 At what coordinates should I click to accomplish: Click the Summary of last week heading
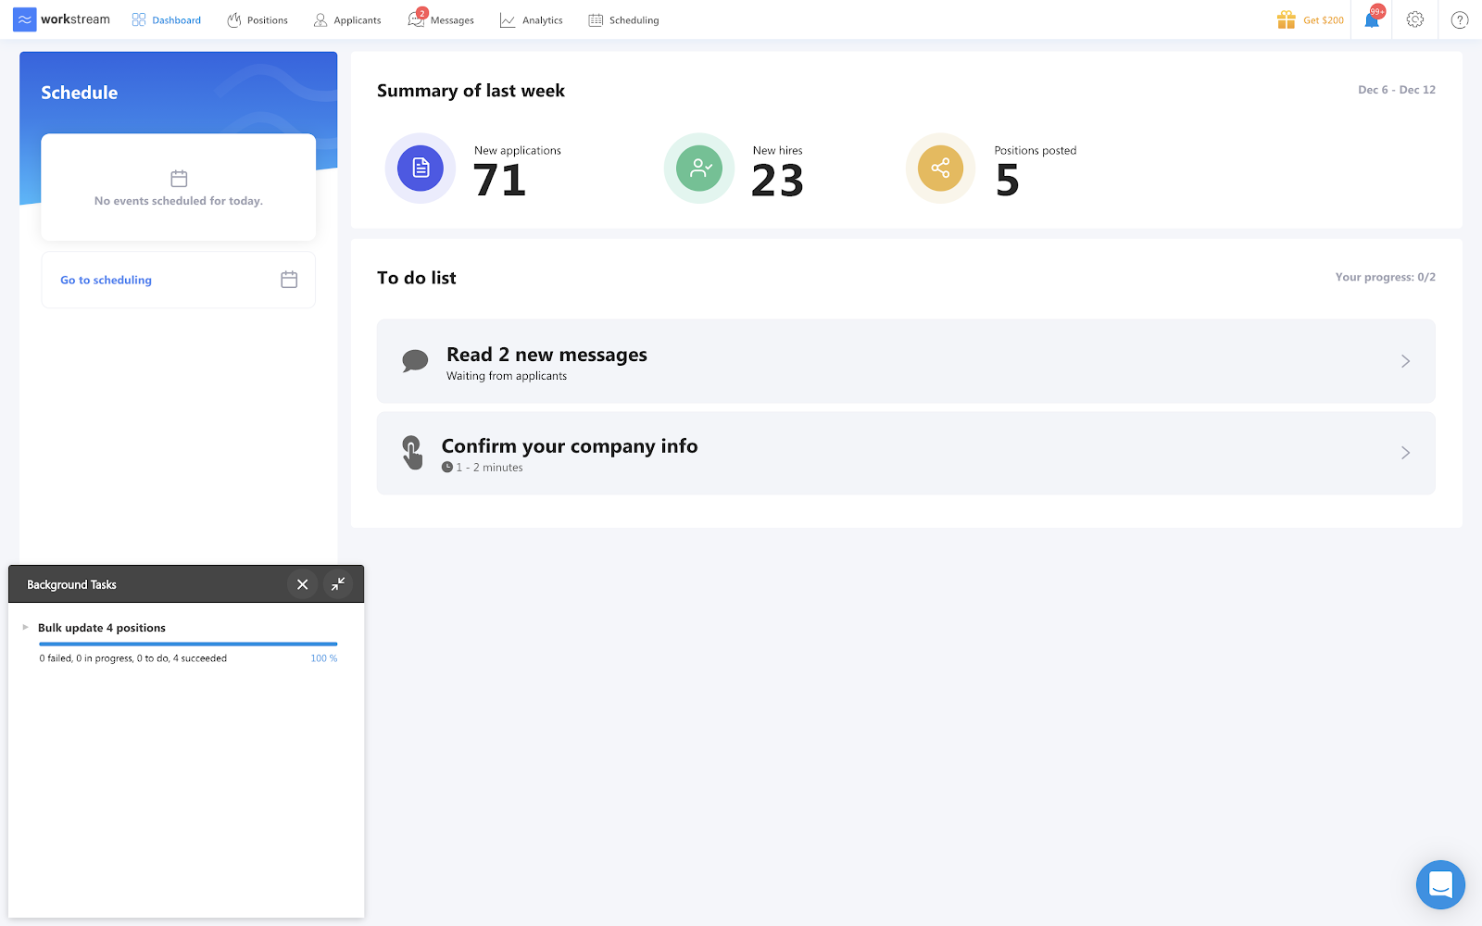(x=471, y=91)
